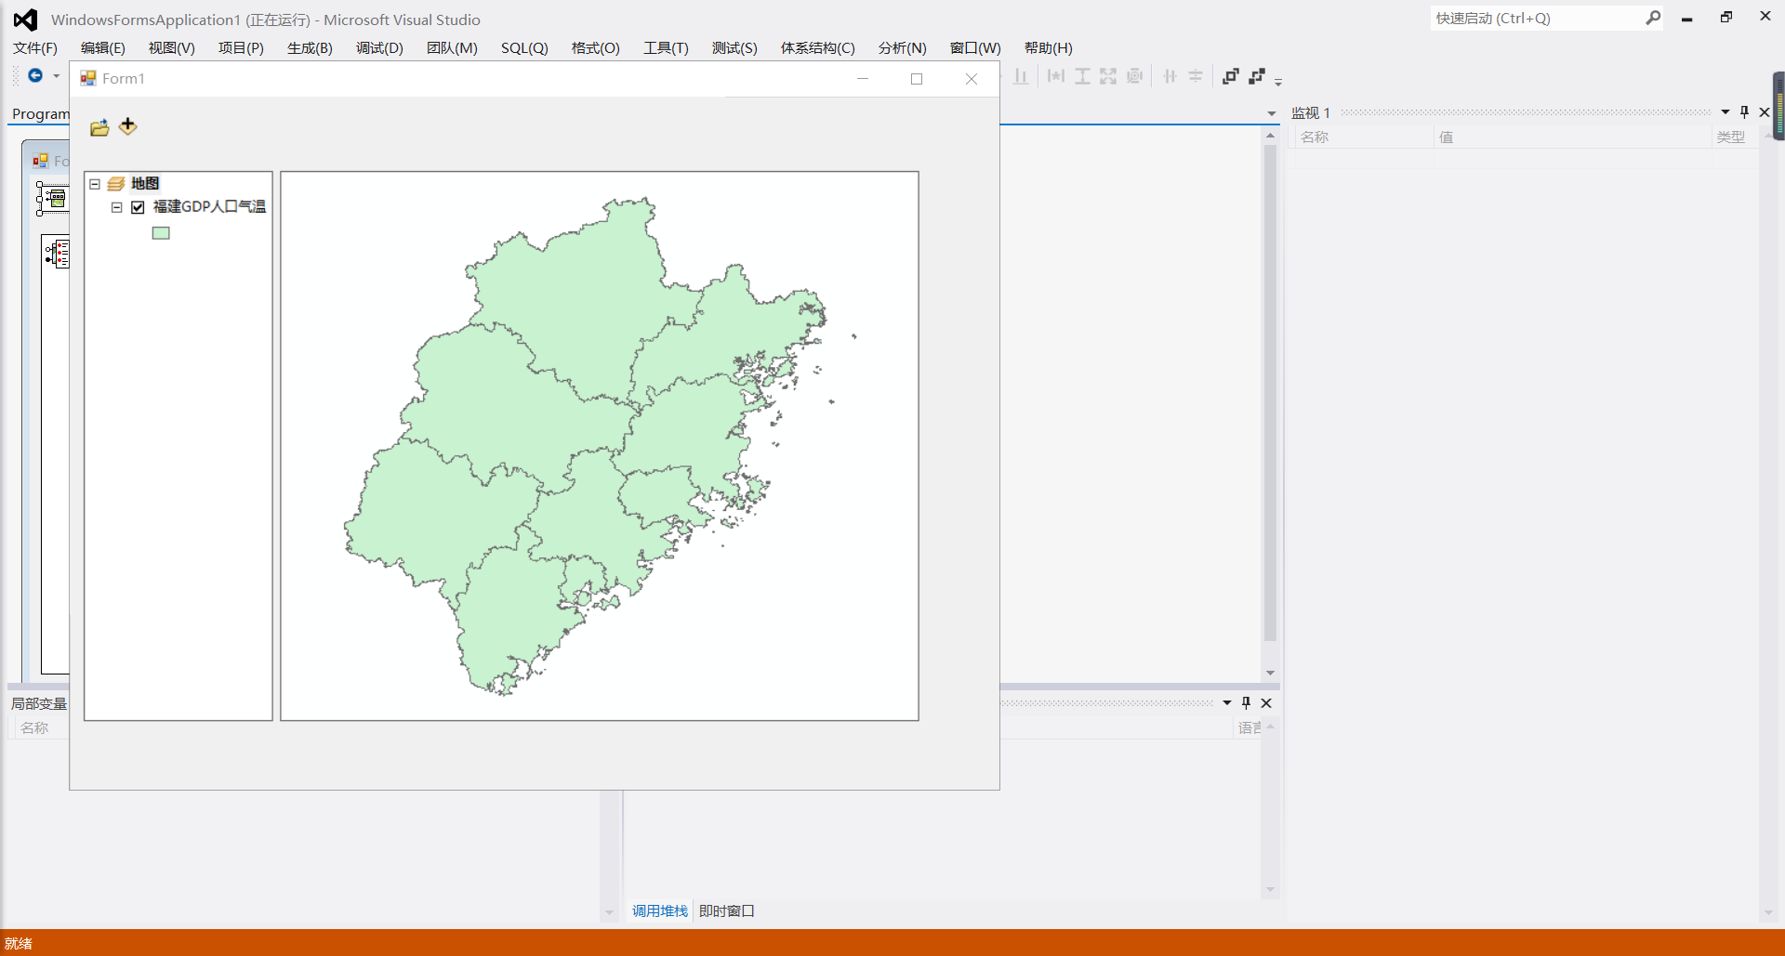Collapse the 地图 tree node
The width and height of the screenshot is (1785, 956).
tap(94, 183)
